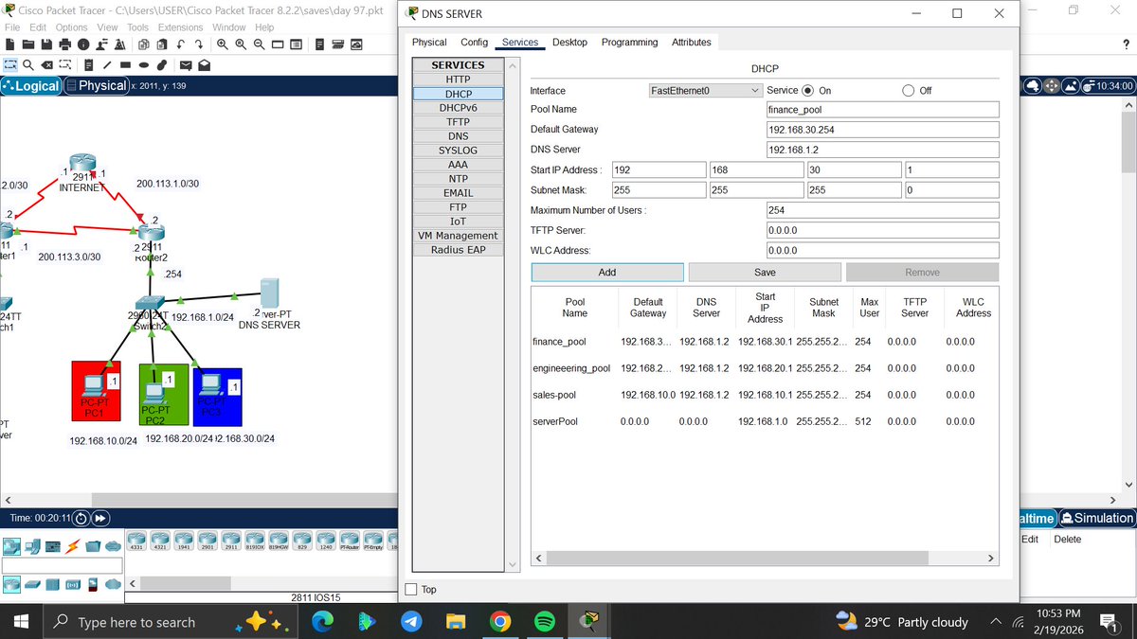Switch to Simulation mode
This screenshot has height=639, width=1137.
tap(1098, 518)
